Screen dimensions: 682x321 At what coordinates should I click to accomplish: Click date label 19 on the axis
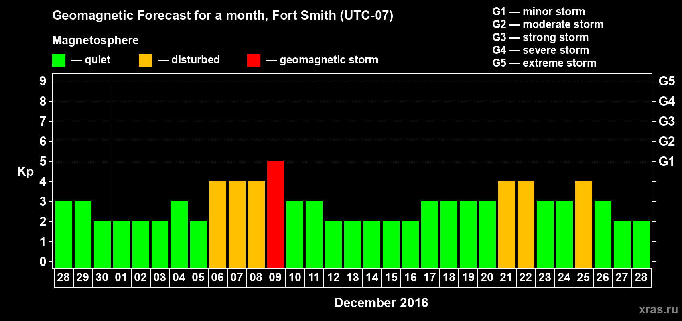coord(468,277)
